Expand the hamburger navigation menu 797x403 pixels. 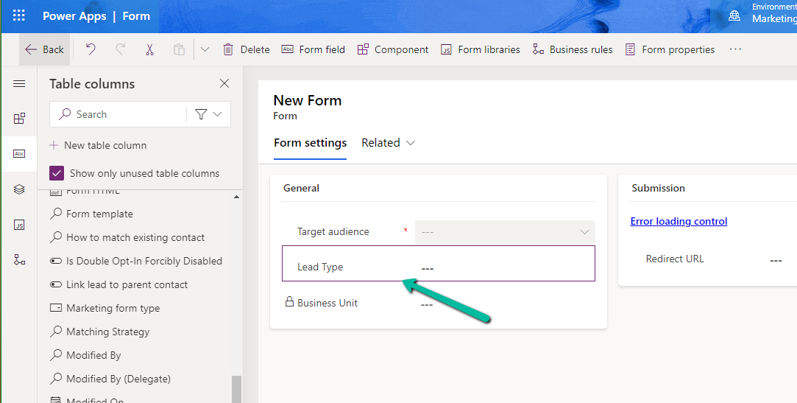(19, 84)
